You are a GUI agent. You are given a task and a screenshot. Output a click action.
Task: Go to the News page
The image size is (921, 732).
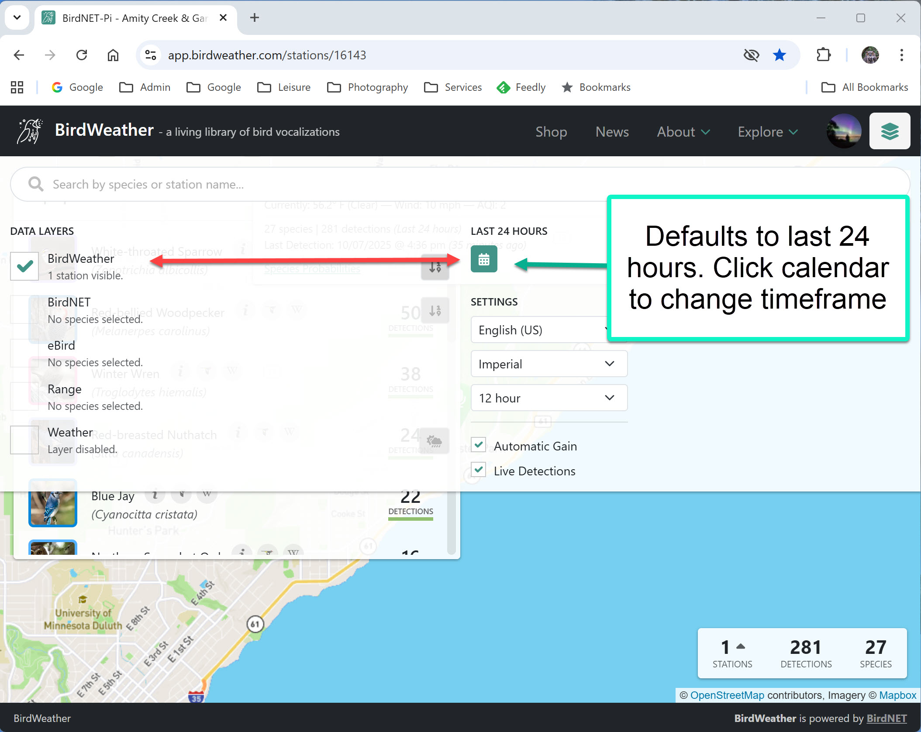[612, 131]
